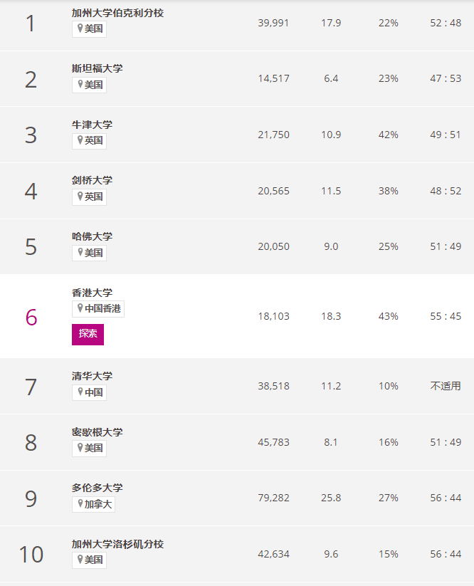Click the location pin icon beside 中国香港

80,308
